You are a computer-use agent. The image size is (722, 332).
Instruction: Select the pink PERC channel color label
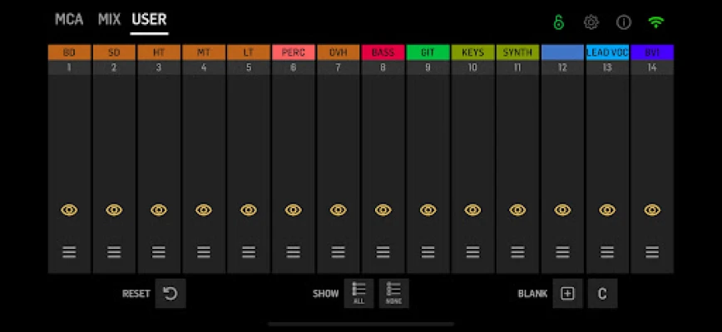[x=293, y=52]
